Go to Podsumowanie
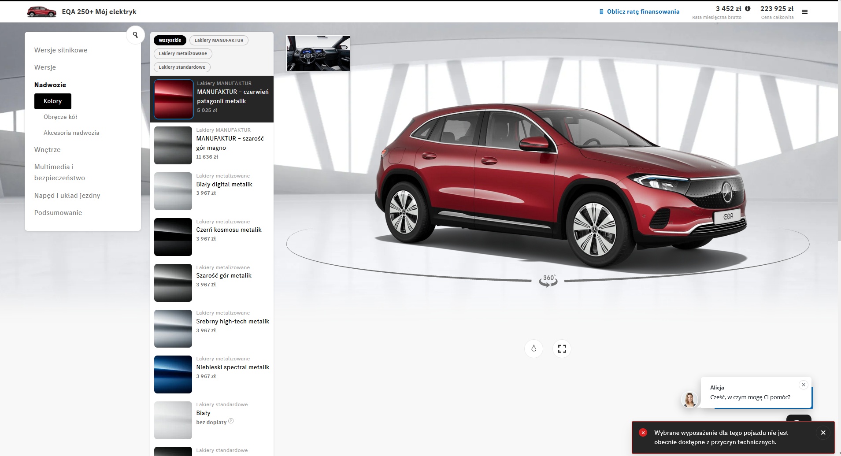Image resolution: width=841 pixels, height=456 pixels. coord(58,213)
